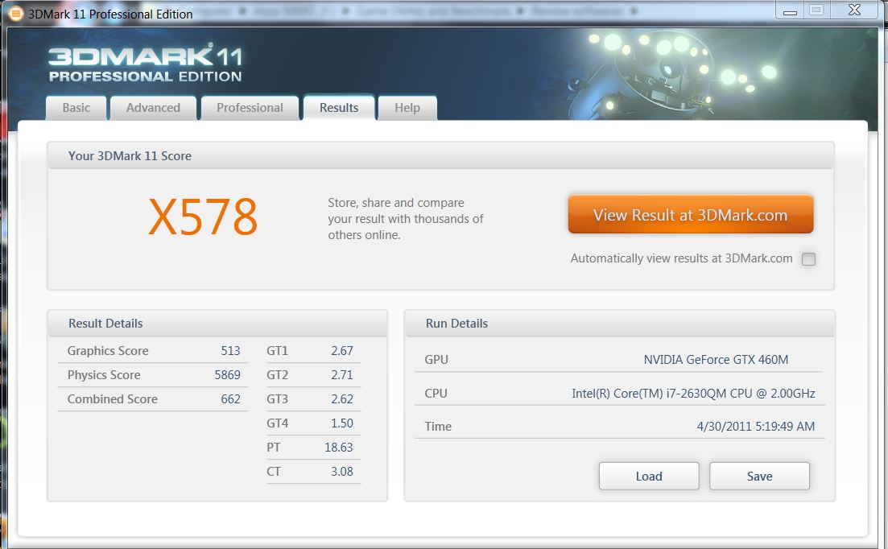Click the run time 4/30/2011 5:19:49 AM
This screenshot has width=888, height=549.
(755, 426)
